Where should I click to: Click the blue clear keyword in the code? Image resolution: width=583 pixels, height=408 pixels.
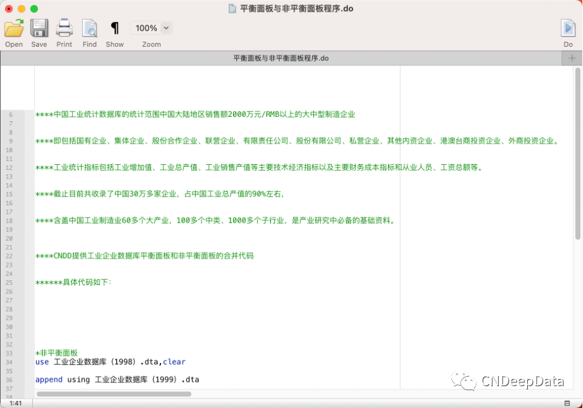[174, 361]
